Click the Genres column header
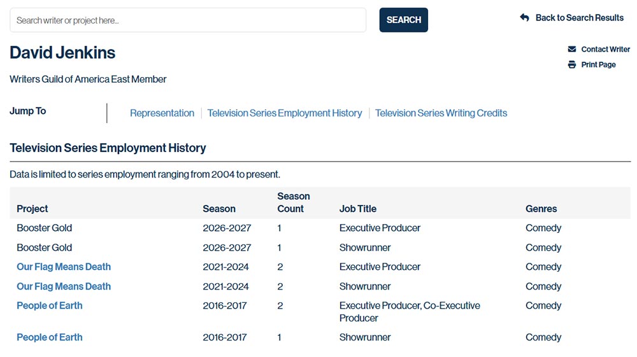This screenshot has width=637, height=357. (541, 209)
